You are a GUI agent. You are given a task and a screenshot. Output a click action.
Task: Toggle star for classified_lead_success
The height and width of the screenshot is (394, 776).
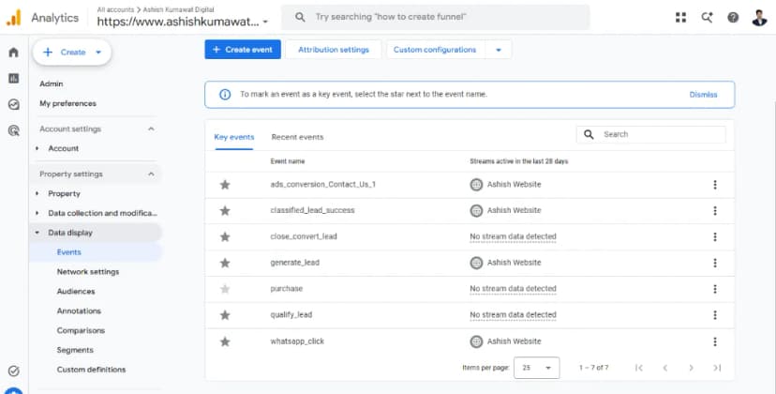(x=225, y=211)
